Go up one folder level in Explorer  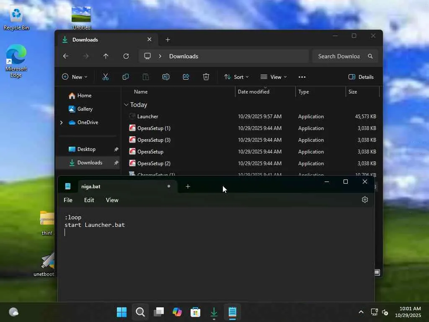(106, 56)
